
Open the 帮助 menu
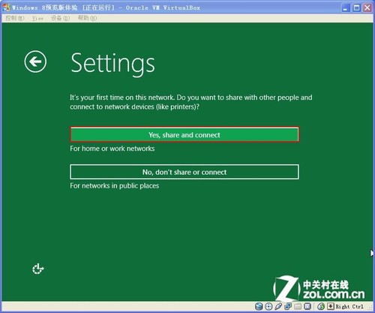87,18
